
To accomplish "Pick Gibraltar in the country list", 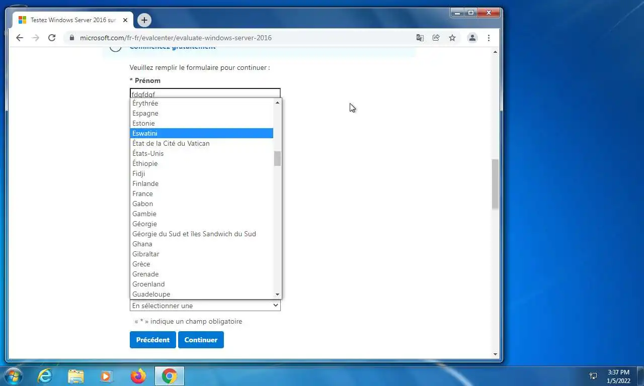I will pyautogui.click(x=201, y=254).
